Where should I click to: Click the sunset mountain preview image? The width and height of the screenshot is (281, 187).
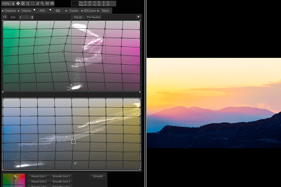(214, 103)
